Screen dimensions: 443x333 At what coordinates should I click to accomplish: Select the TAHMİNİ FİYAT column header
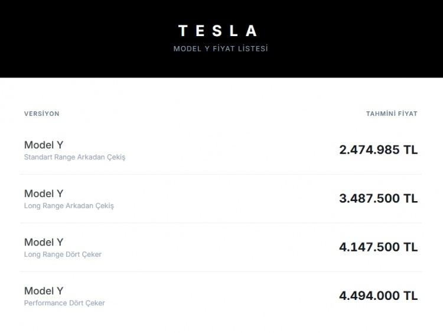tap(392, 114)
